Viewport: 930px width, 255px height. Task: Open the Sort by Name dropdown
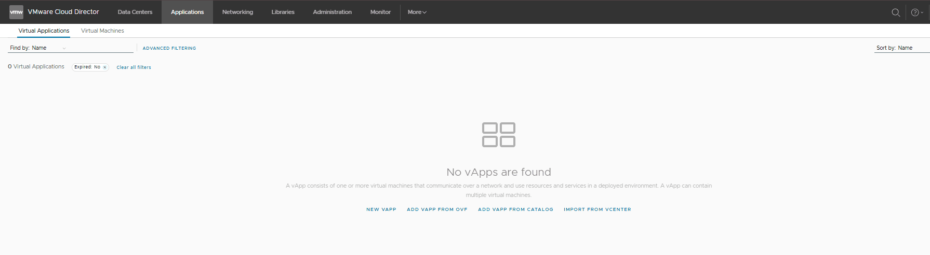(x=902, y=48)
